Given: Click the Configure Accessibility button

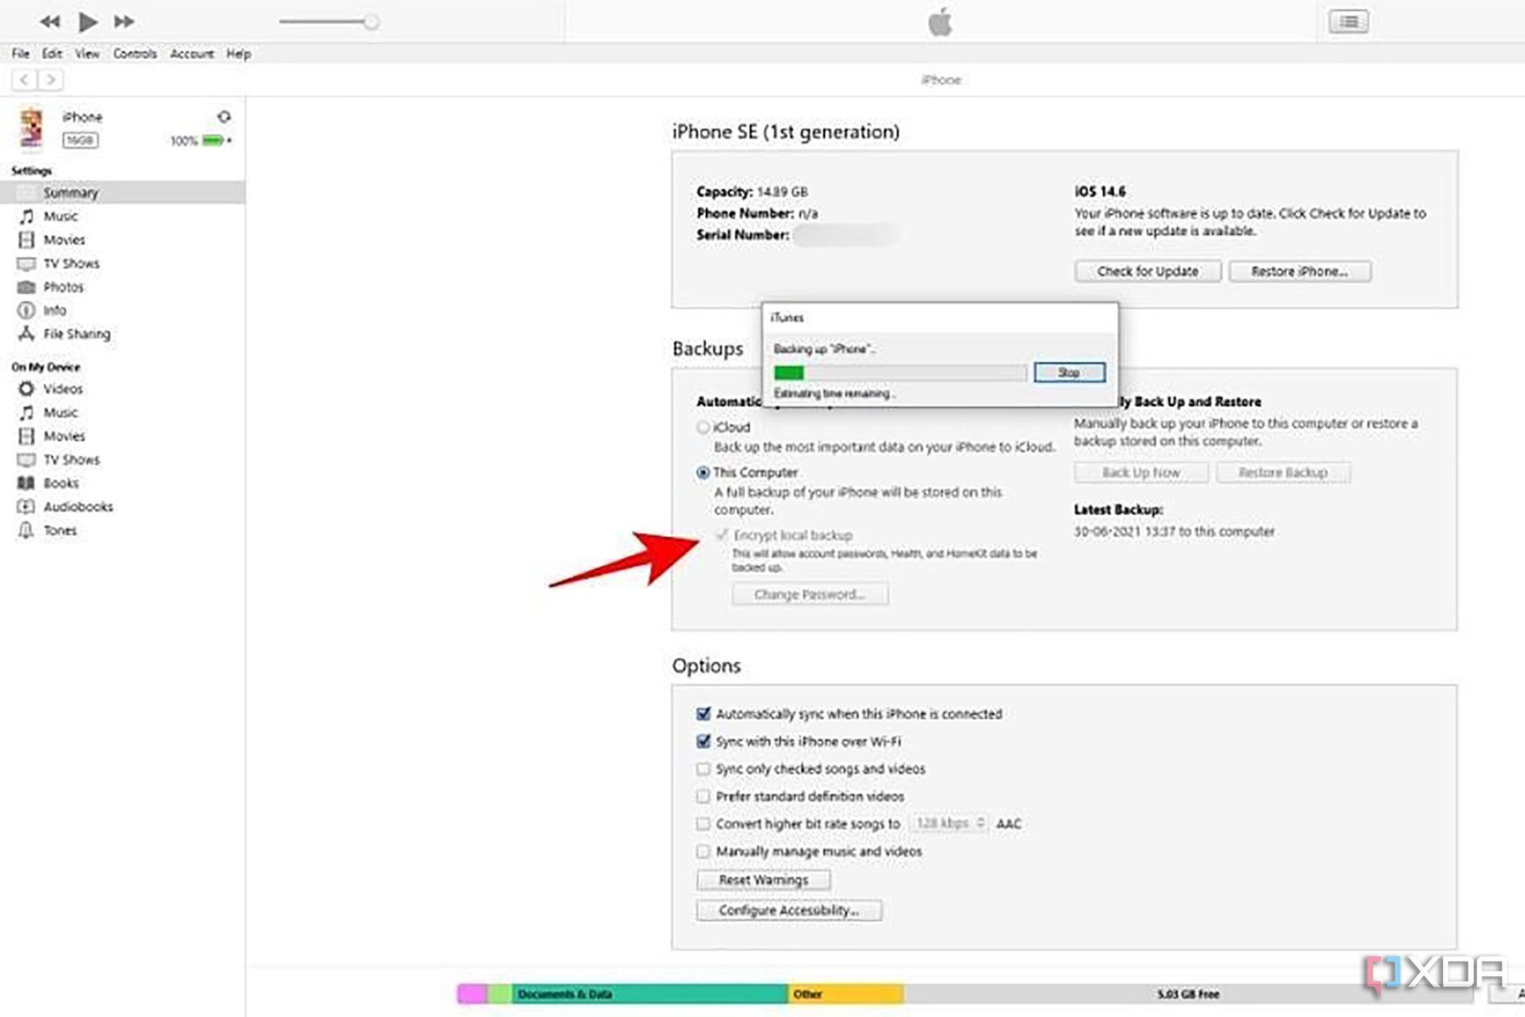Looking at the screenshot, I should point(789,910).
